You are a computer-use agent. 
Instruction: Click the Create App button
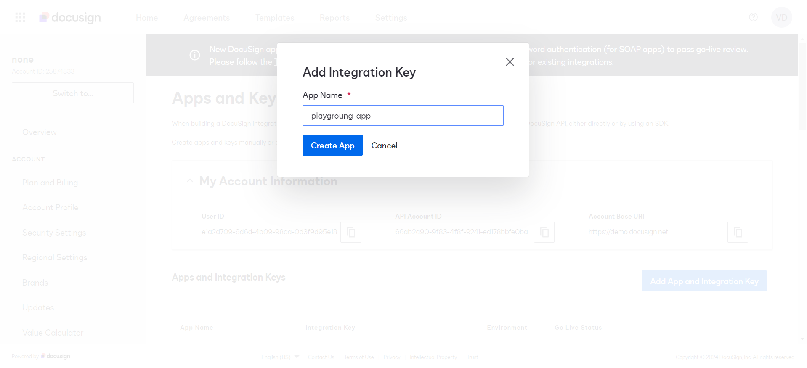332,145
